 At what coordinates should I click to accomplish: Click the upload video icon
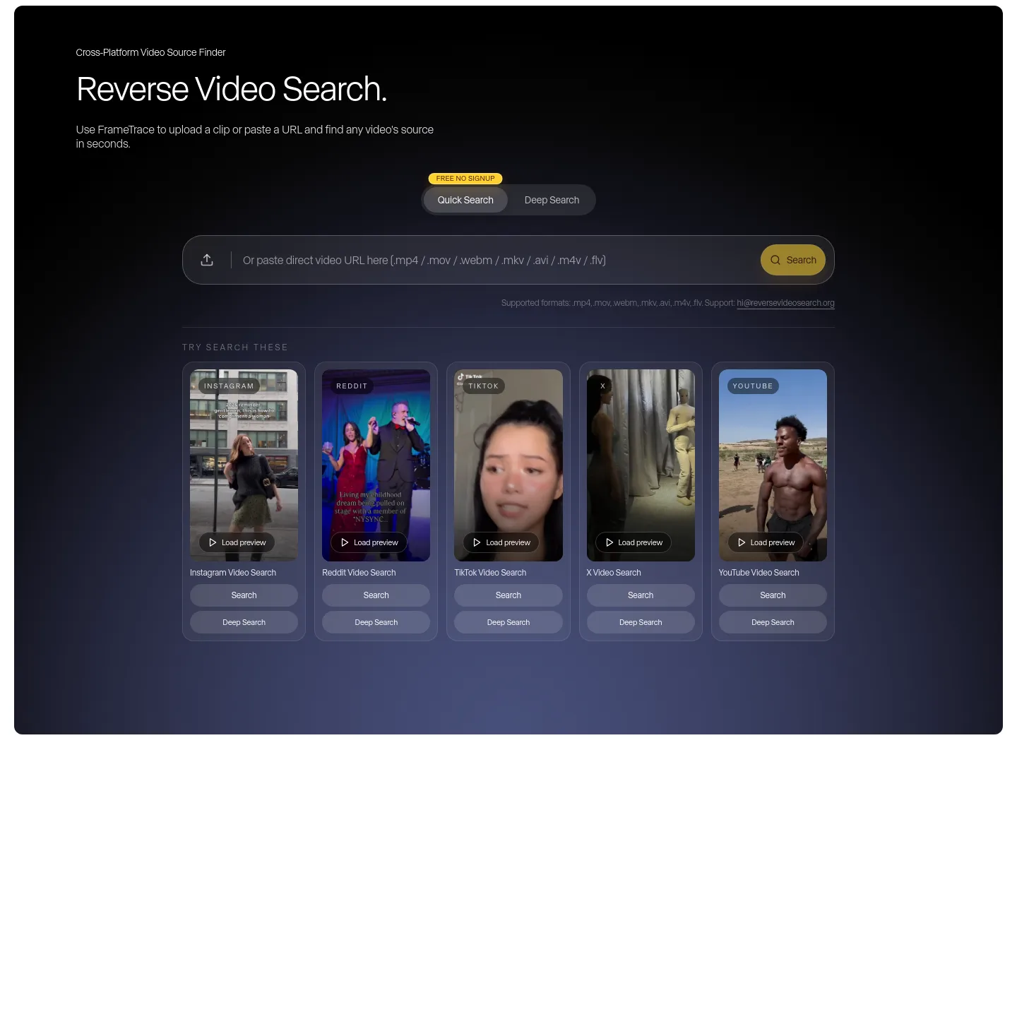(x=207, y=260)
